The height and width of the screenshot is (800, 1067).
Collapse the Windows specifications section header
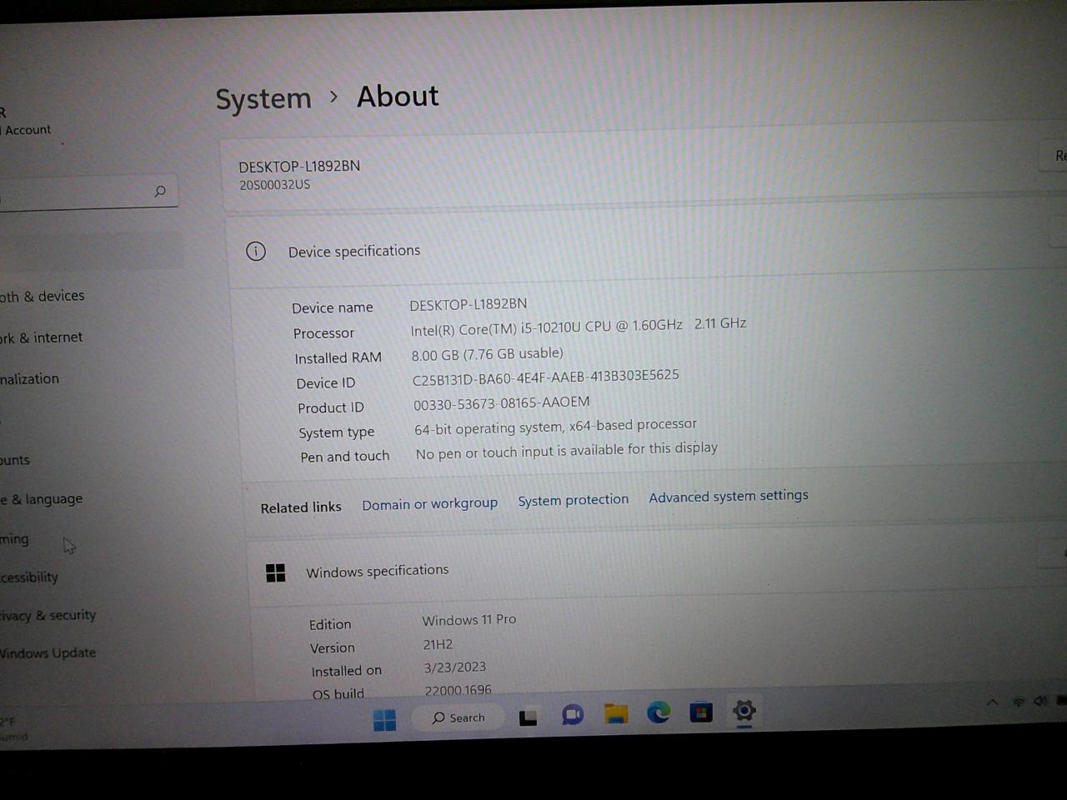click(x=655, y=567)
